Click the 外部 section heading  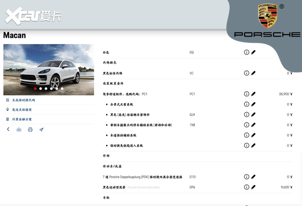point(106,156)
